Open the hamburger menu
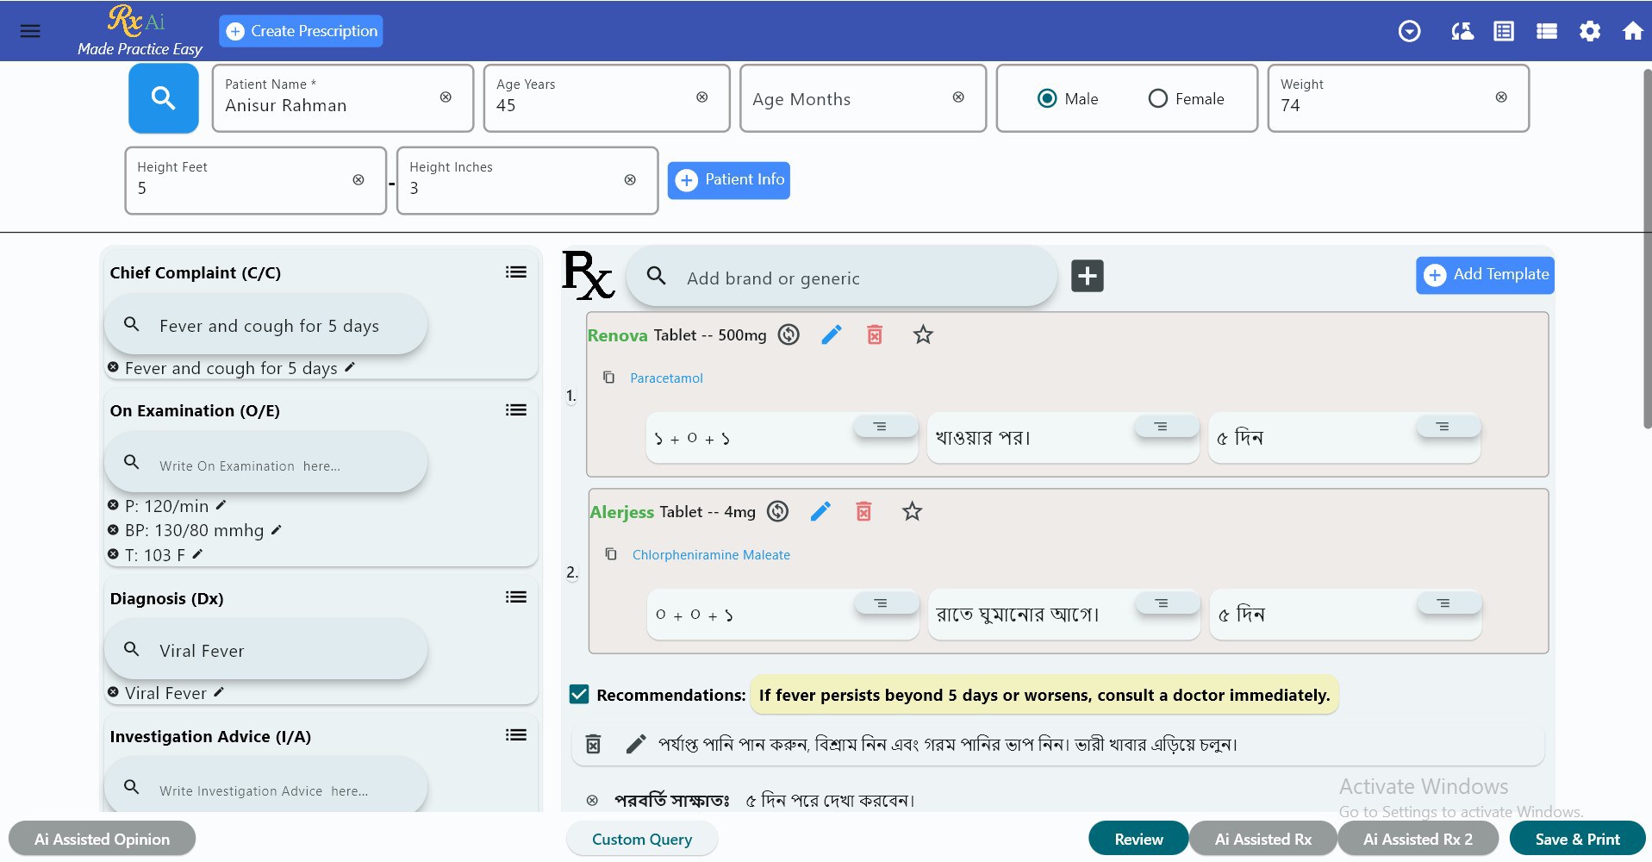The width and height of the screenshot is (1652, 862). 29,30
